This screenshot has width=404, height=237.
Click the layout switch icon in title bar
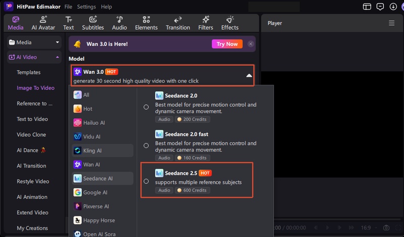[x=367, y=7]
